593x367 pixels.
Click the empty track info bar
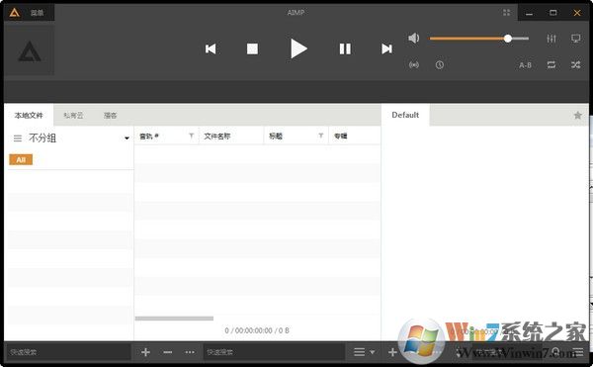click(296, 91)
